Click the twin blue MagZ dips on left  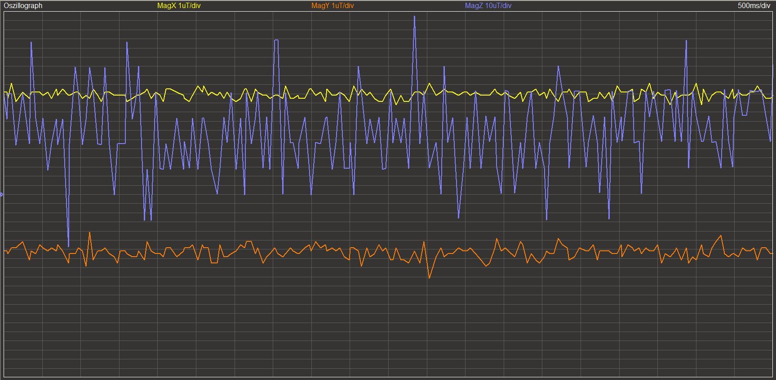[147, 219]
